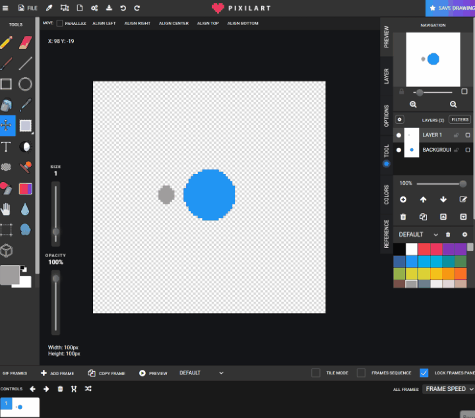Select the Circle shape tool
Image resolution: width=475 pixels, height=418 pixels.
(26, 84)
